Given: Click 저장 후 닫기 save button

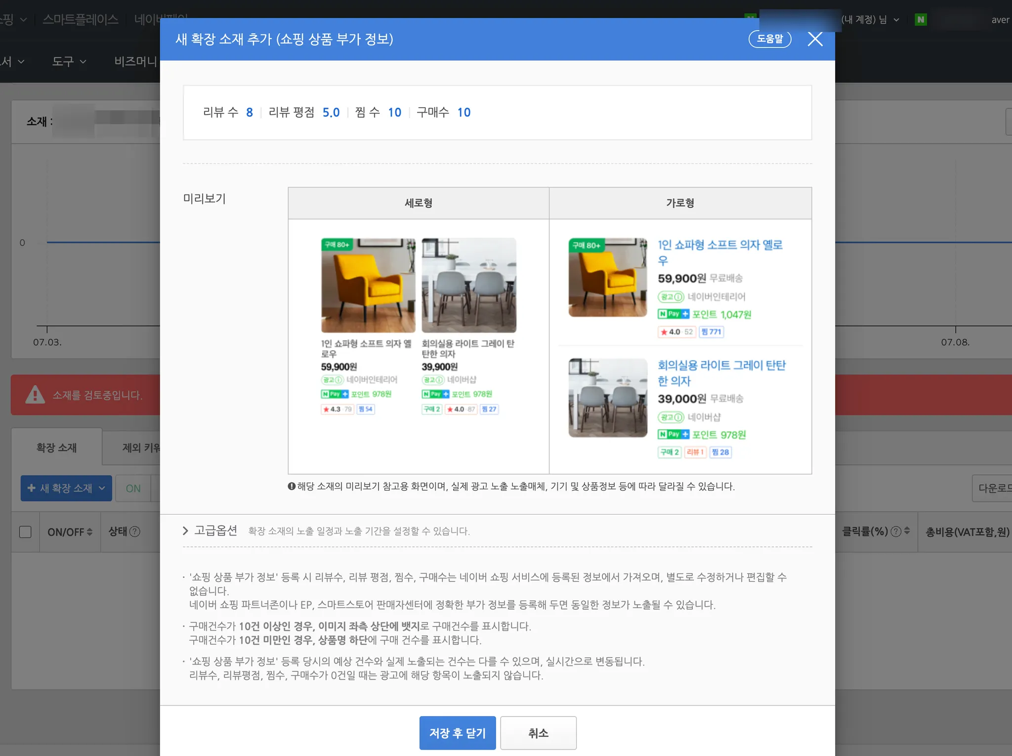Looking at the screenshot, I should pyautogui.click(x=457, y=733).
